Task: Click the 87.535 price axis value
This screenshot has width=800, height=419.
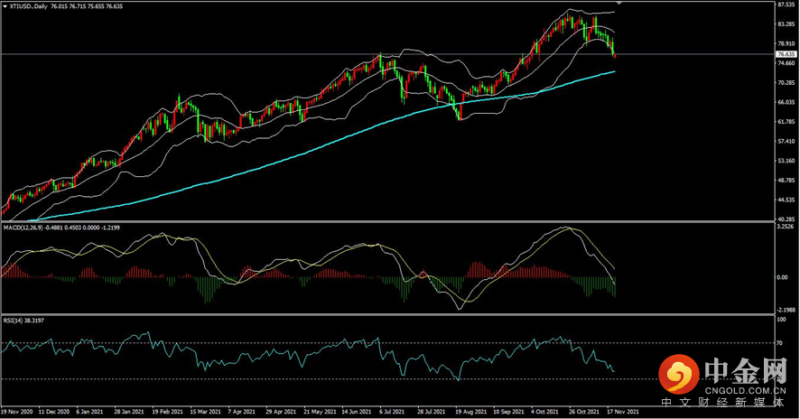Action: tap(786, 5)
